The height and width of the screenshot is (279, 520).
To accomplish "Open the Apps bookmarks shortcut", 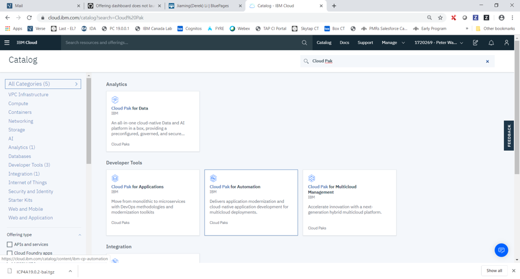I will pyautogui.click(x=14, y=28).
